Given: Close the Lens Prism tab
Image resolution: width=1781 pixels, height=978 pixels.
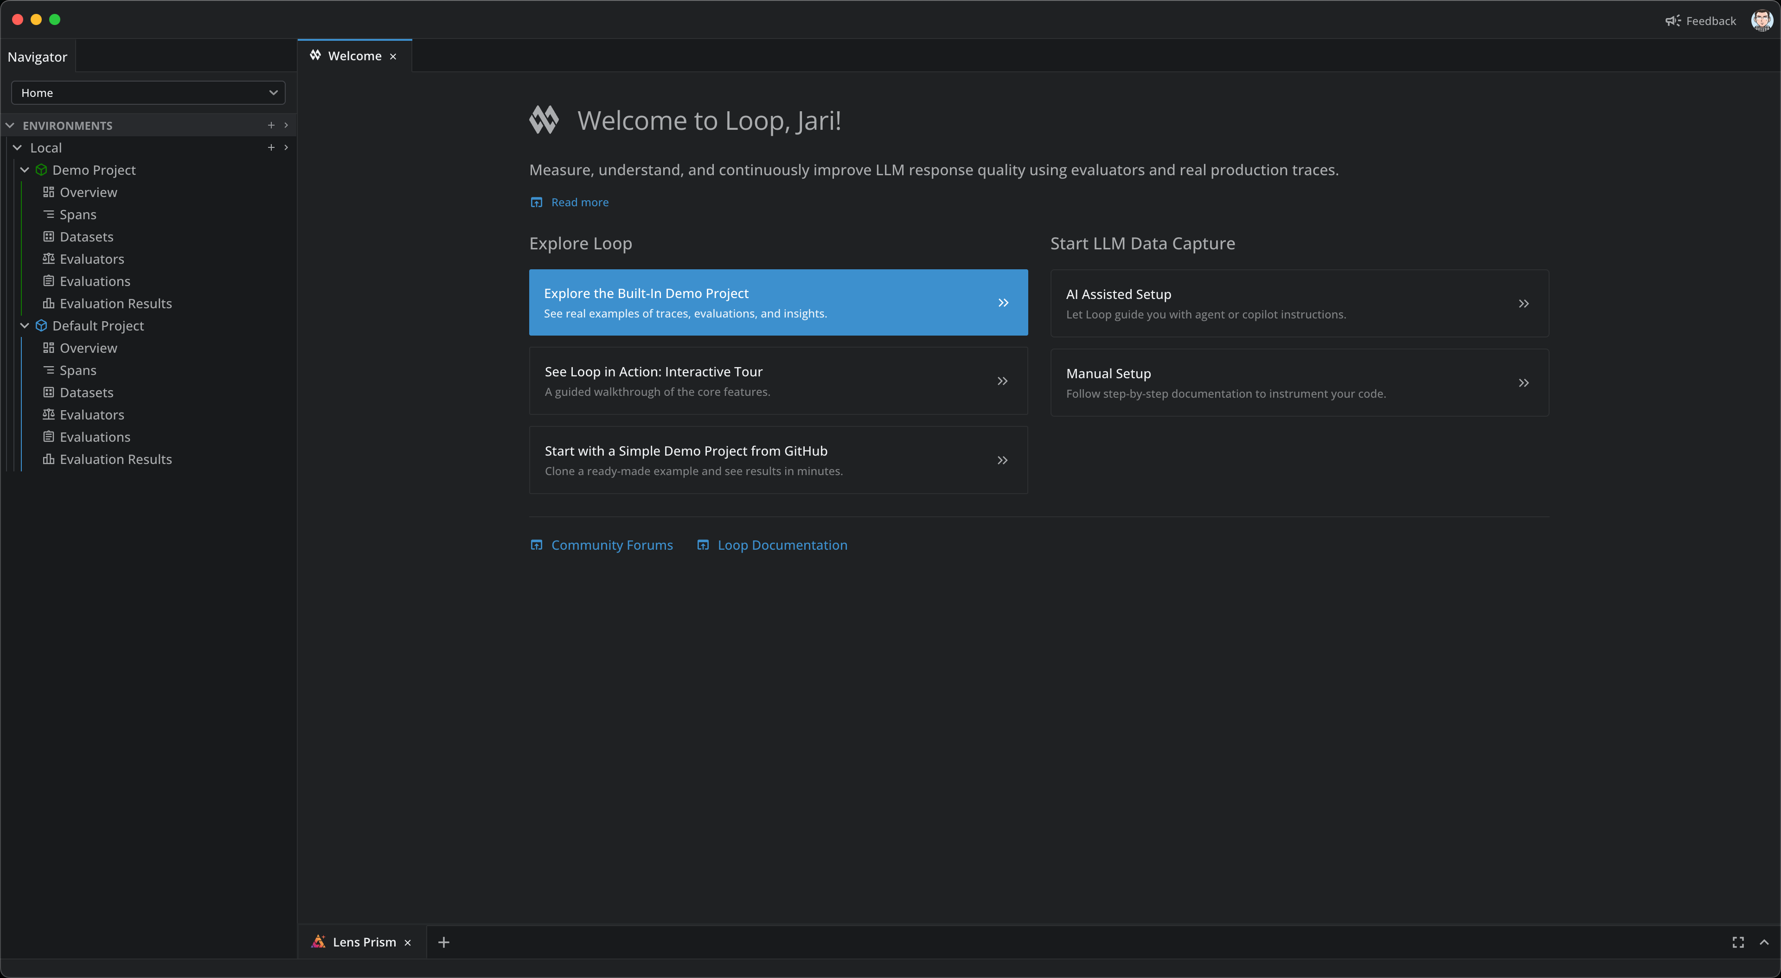Looking at the screenshot, I should pyautogui.click(x=408, y=943).
